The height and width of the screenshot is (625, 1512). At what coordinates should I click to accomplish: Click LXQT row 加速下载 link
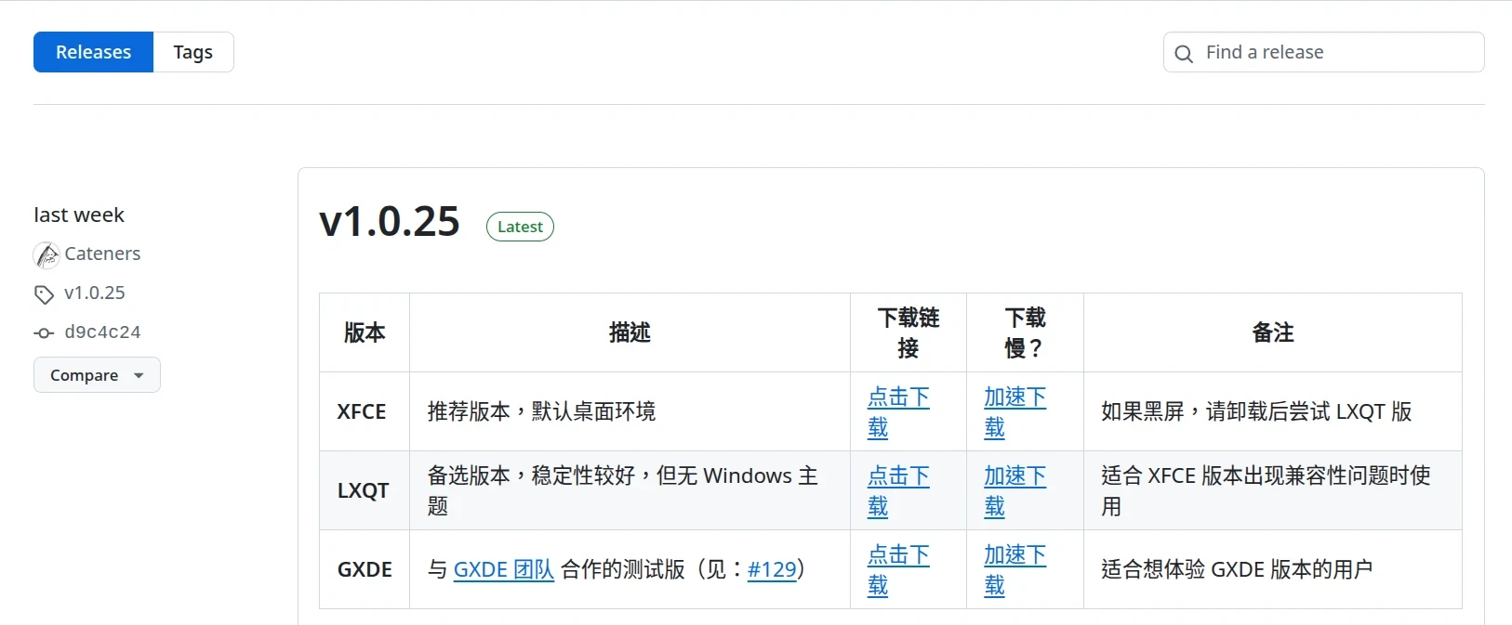[x=1015, y=477]
